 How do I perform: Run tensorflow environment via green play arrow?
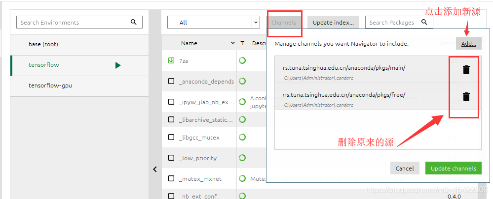pos(118,65)
